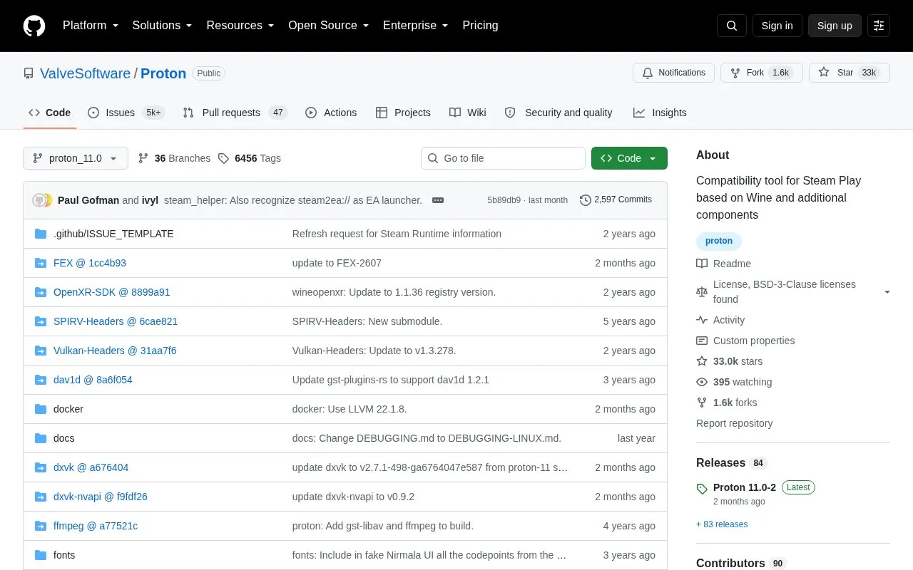Switch to Pull requests tab
This screenshot has height=570, width=913.
[x=235, y=113]
